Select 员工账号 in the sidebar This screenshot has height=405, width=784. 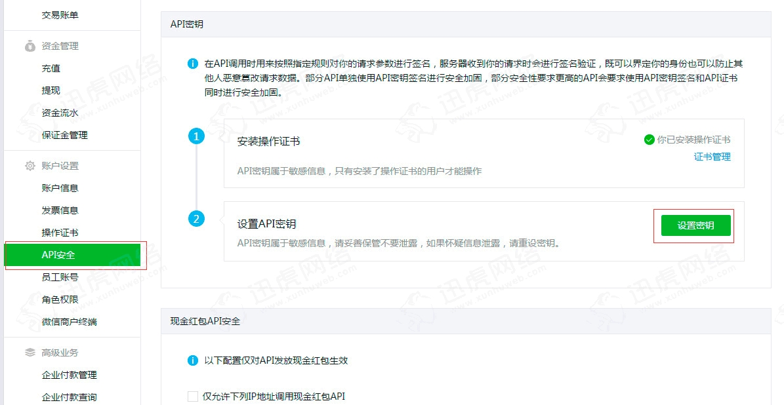pos(60,277)
